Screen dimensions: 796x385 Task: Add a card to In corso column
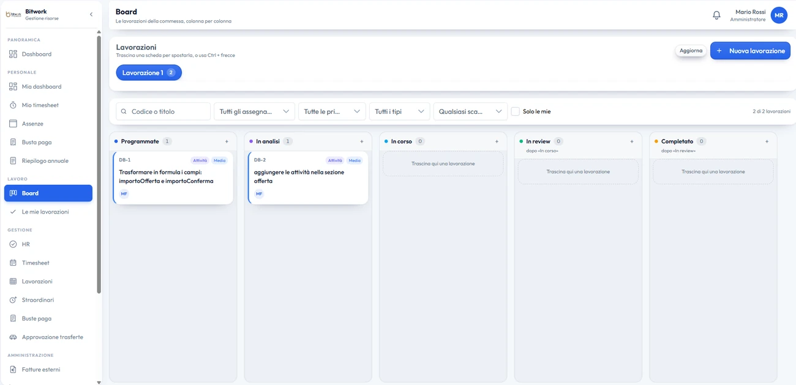(x=497, y=141)
